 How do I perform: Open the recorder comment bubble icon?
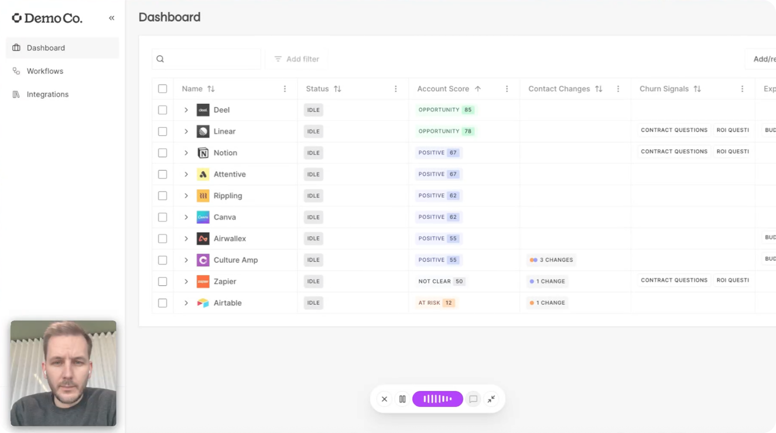point(473,399)
